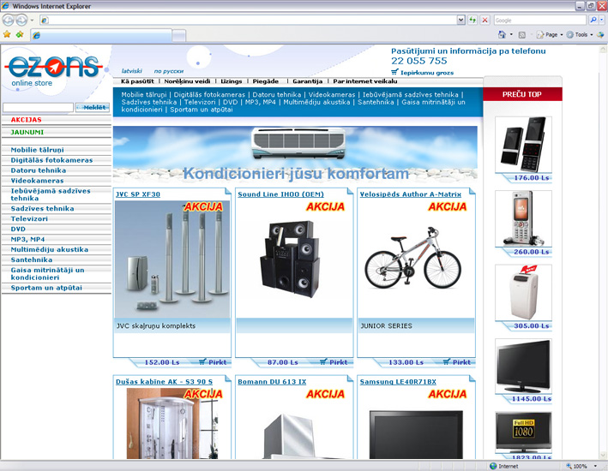Open the 176.00 Ls phone thumbnail

point(523,145)
